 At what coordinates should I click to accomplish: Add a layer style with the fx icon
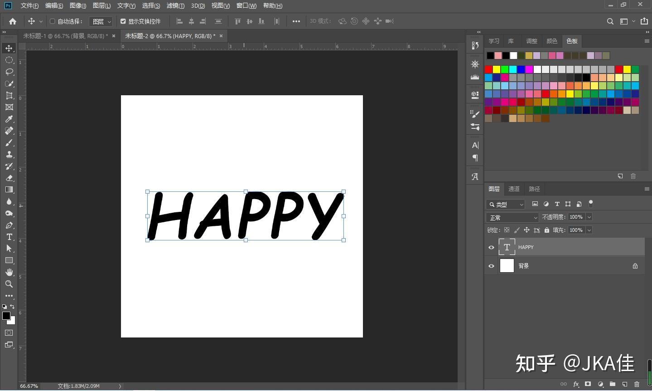576,384
